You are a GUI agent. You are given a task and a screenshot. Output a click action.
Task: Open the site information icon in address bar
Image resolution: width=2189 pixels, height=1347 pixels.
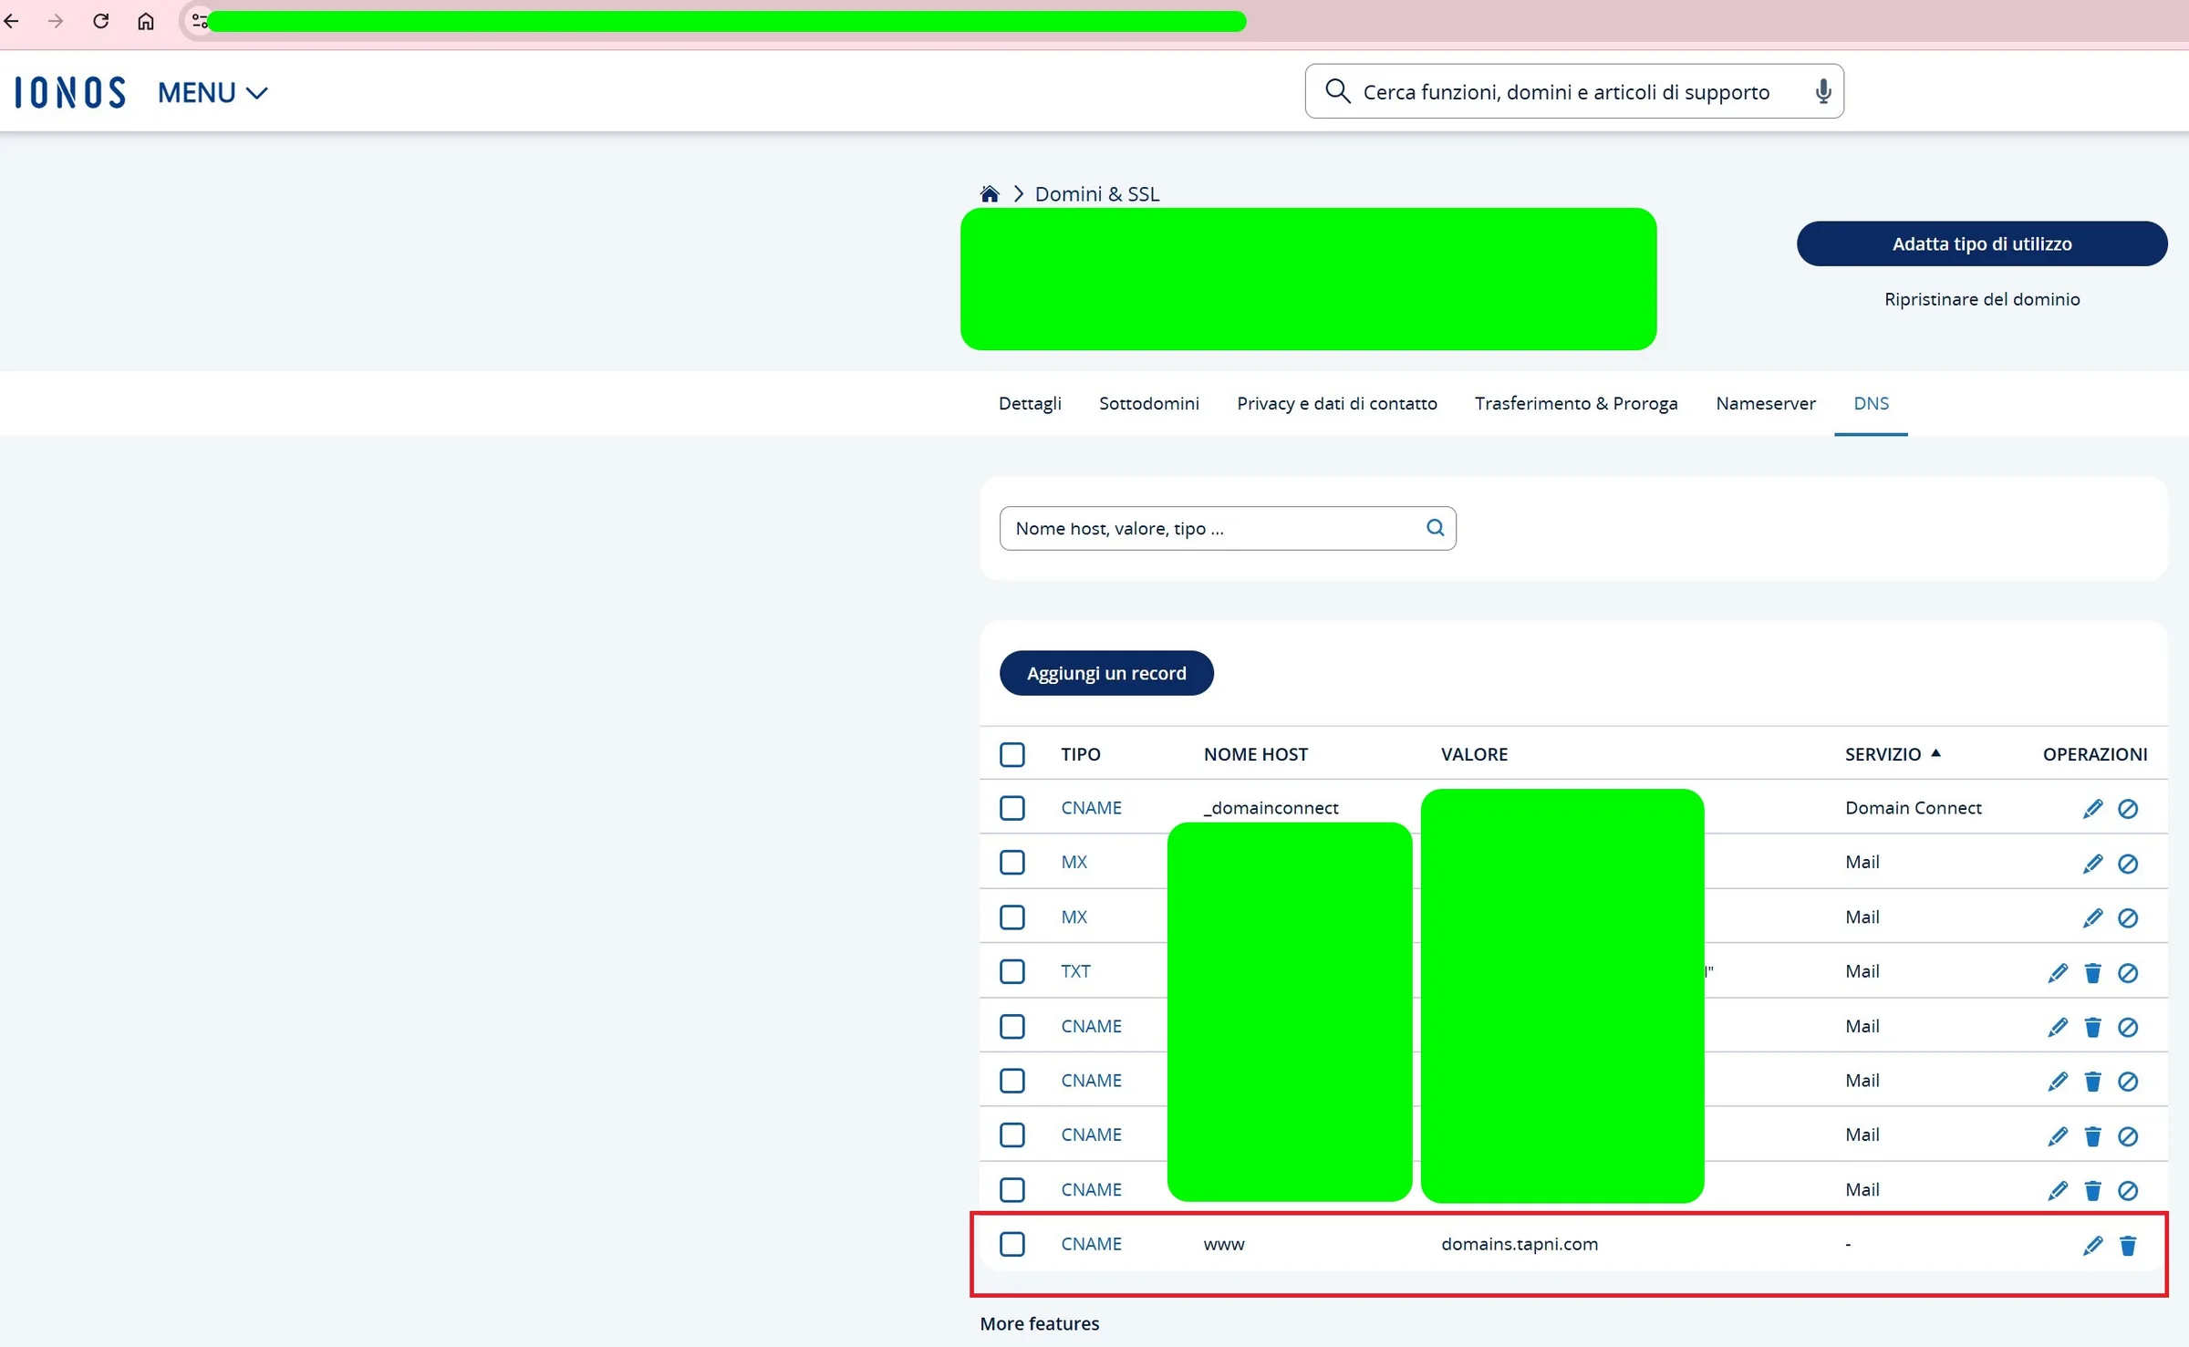[x=200, y=21]
